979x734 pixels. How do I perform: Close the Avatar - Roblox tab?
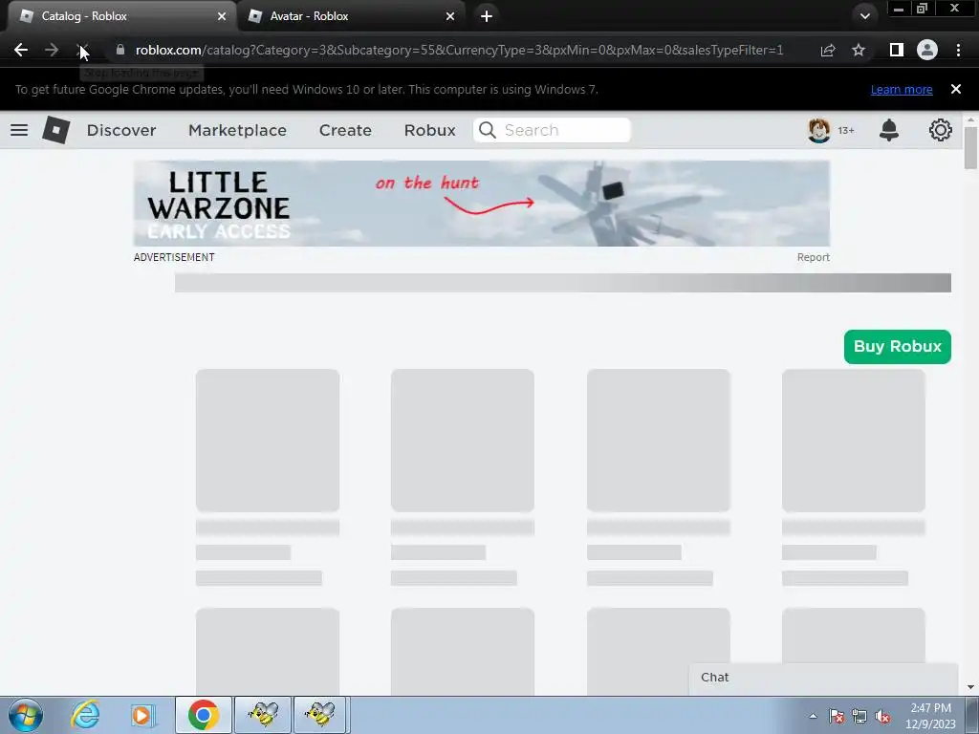point(450,16)
